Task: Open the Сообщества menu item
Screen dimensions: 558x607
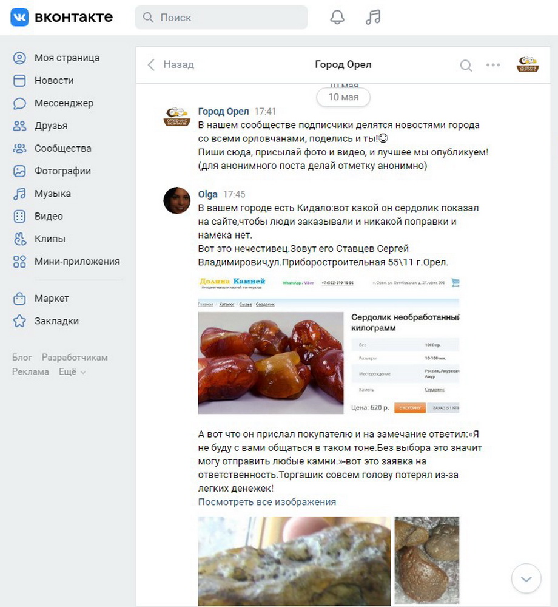Action: (x=63, y=149)
